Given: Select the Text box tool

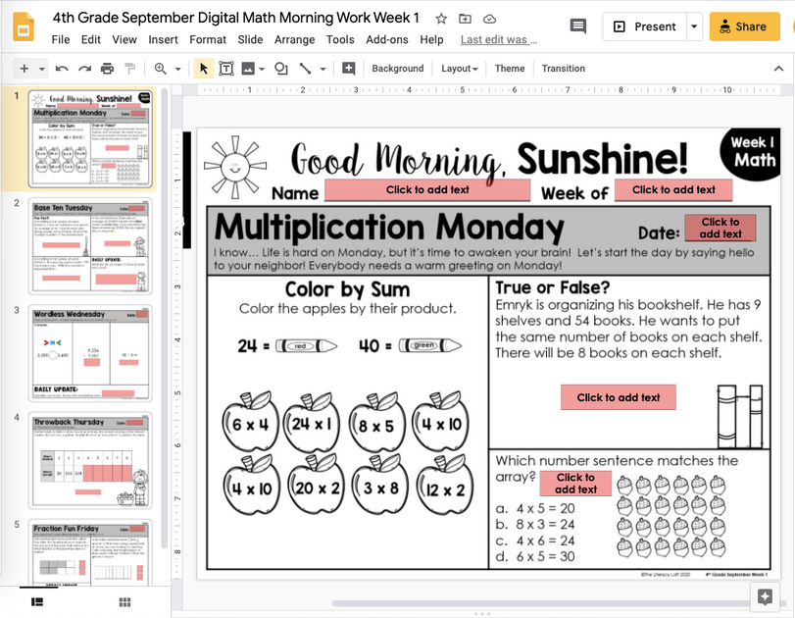Looking at the screenshot, I should coord(226,69).
